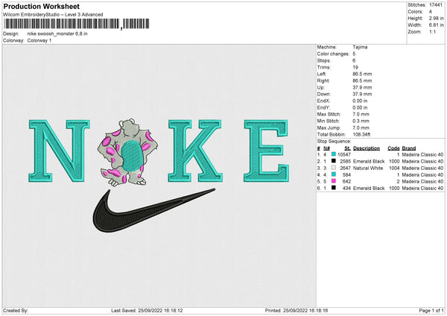Click the barcode under the worksheet title

76,24
